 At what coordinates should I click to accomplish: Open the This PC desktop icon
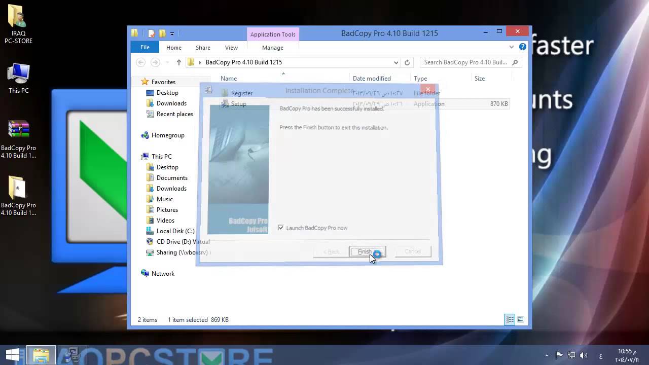coord(18,79)
